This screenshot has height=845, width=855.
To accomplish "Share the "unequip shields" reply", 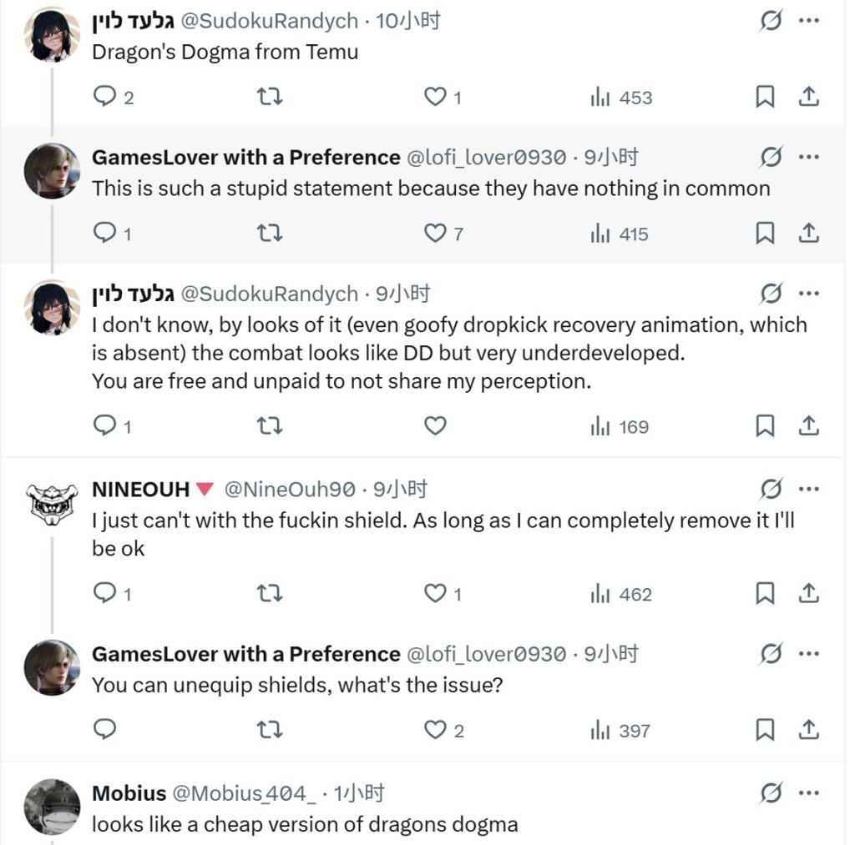I will tap(808, 730).
